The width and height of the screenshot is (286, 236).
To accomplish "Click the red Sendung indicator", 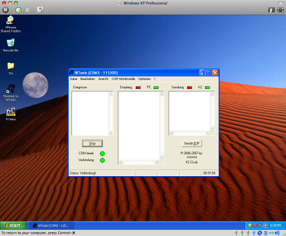I will click(189, 87).
